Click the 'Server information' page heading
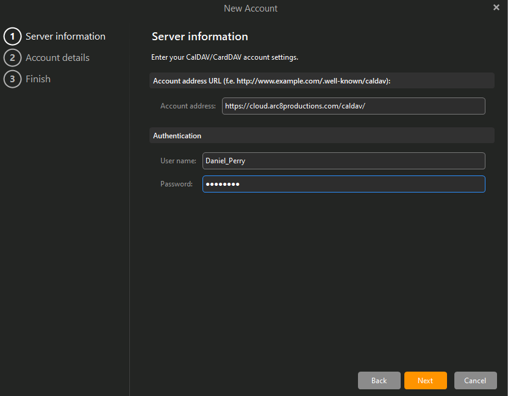Image resolution: width=508 pixels, height=396 pixels. click(x=200, y=37)
